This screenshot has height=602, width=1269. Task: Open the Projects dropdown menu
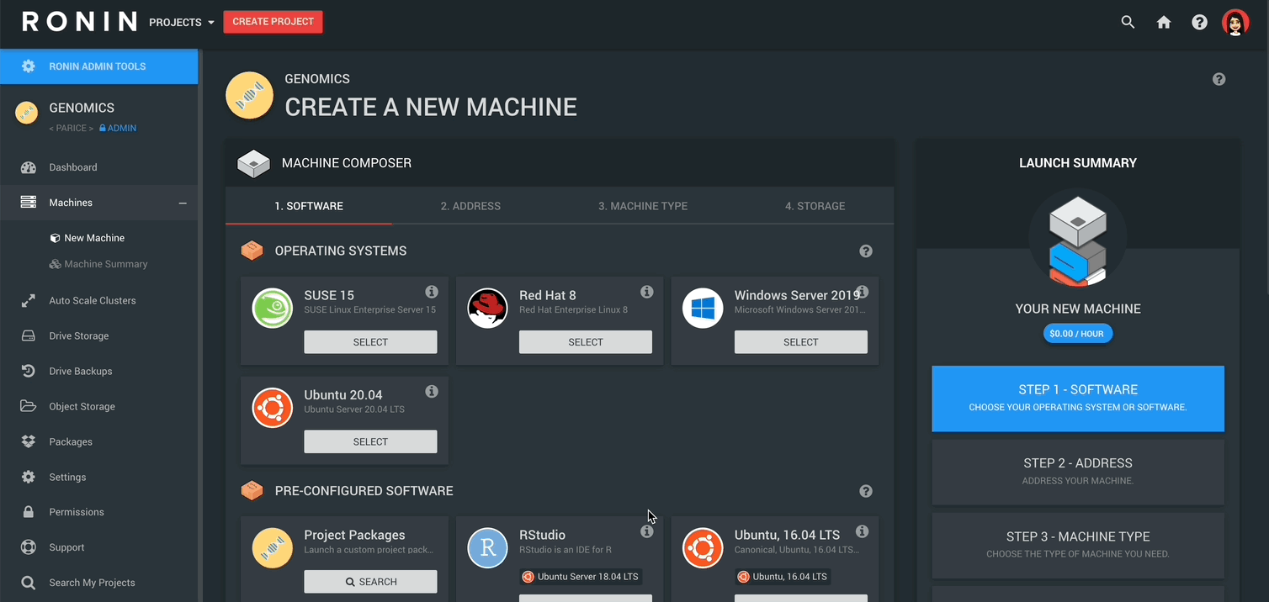(x=182, y=23)
